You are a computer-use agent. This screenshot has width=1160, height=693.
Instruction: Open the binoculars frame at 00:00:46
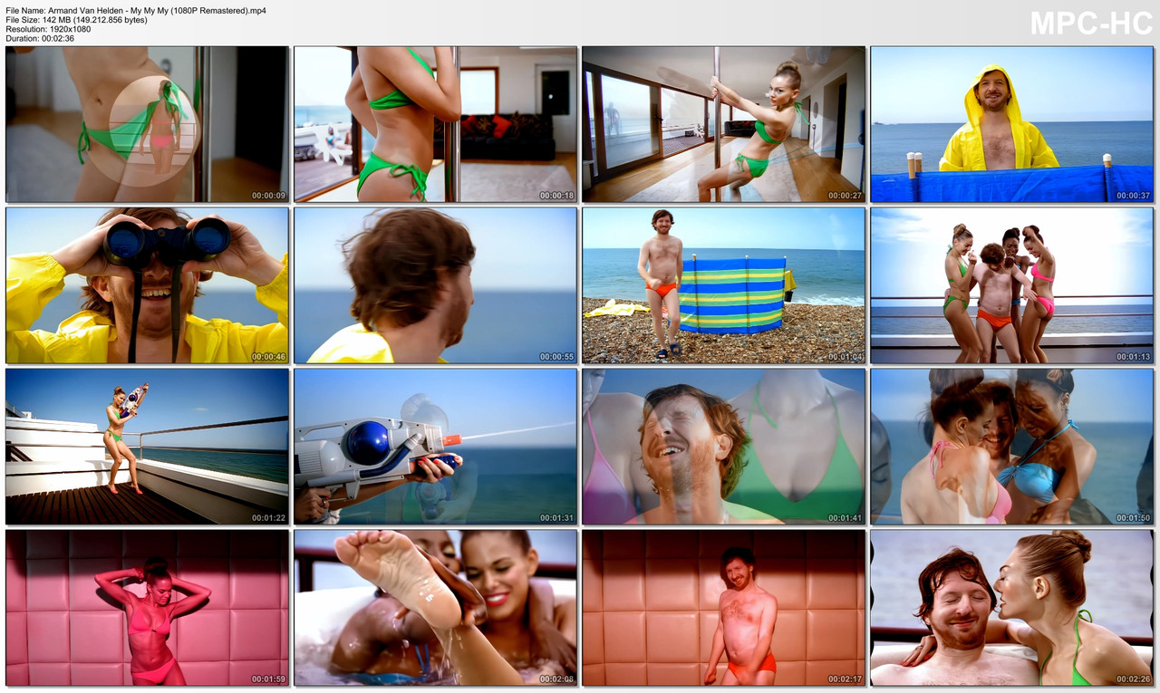pos(147,285)
